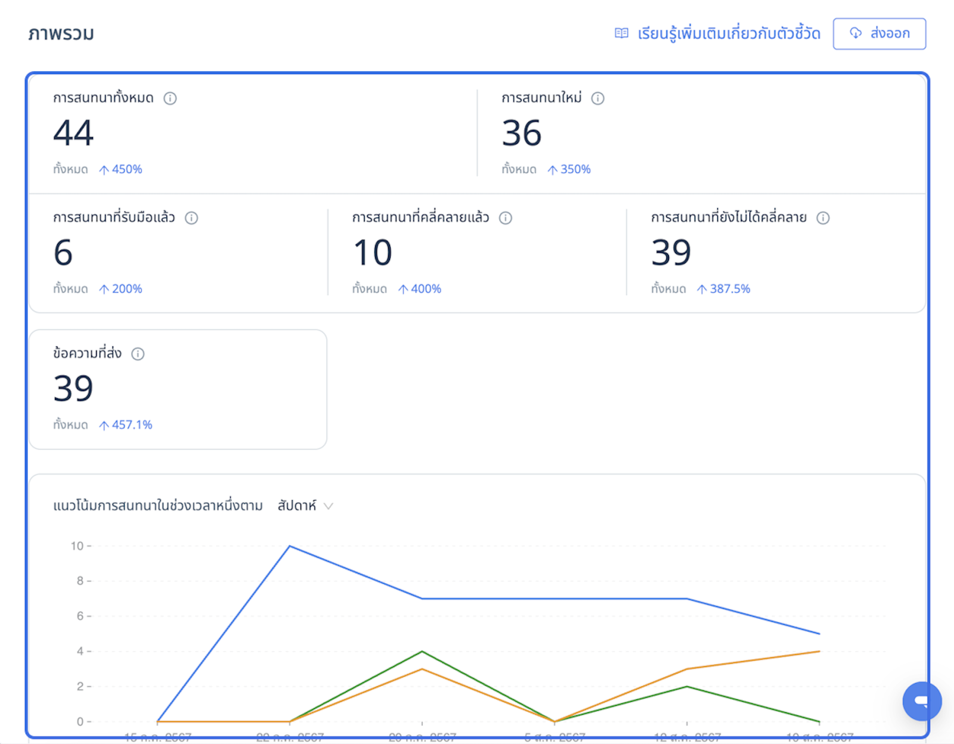Click the 400% increase indicator
The image size is (954, 744).
point(419,289)
